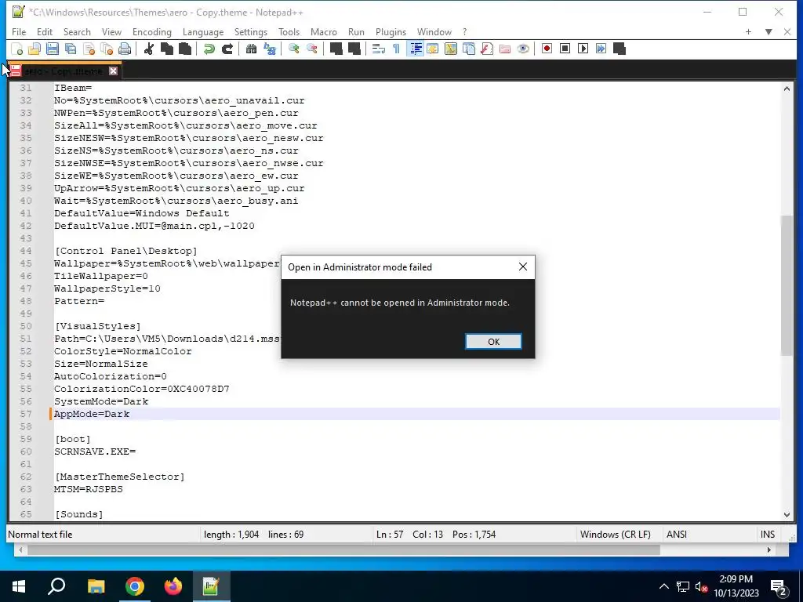This screenshot has width=803, height=602.
Task: Click the editor scroll up arrow
Action: [787, 89]
